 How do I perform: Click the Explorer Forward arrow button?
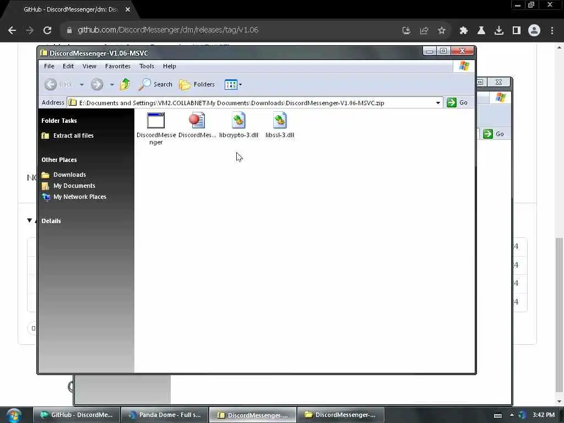(x=97, y=84)
